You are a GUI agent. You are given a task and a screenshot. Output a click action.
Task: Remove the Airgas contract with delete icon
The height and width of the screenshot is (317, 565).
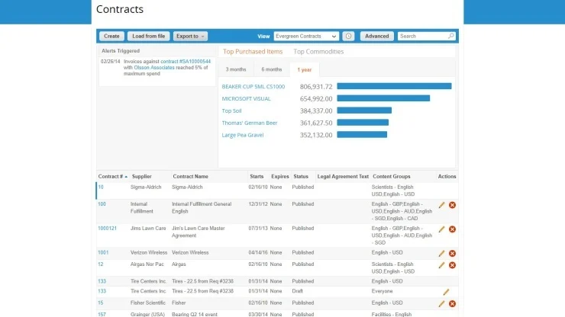452,265
